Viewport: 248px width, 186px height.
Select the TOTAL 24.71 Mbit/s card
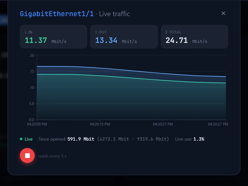click(194, 37)
